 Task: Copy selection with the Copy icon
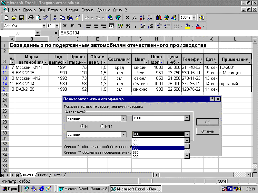point(62,18)
